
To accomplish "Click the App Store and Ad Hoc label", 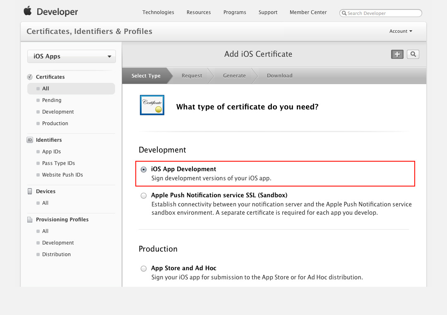I will click(x=184, y=268).
